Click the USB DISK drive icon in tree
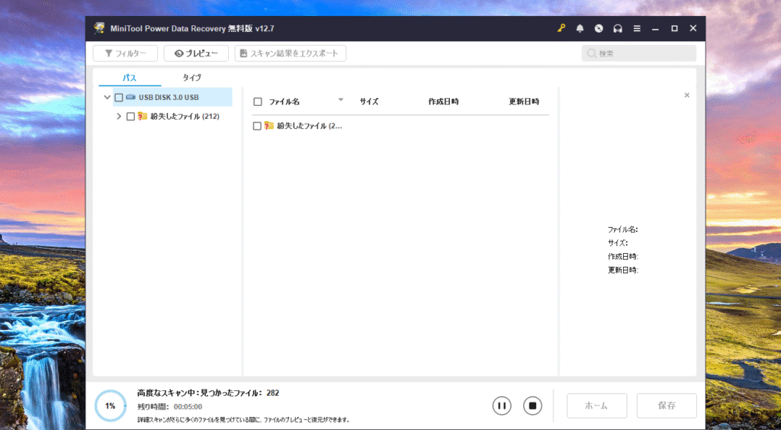This screenshot has height=430, width=781. coord(130,98)
